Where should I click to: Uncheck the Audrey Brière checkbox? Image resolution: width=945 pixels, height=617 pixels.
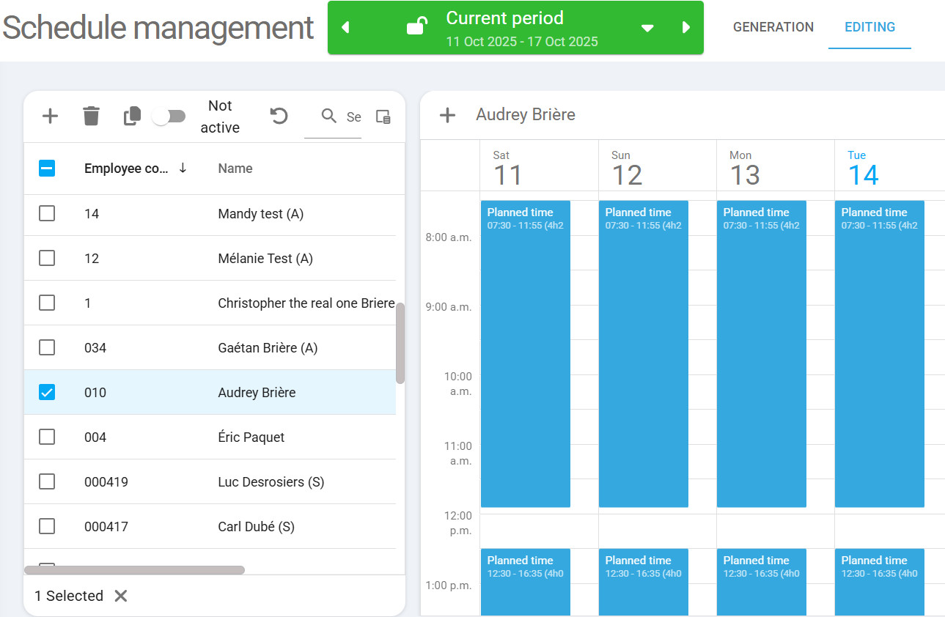(47, 392)
